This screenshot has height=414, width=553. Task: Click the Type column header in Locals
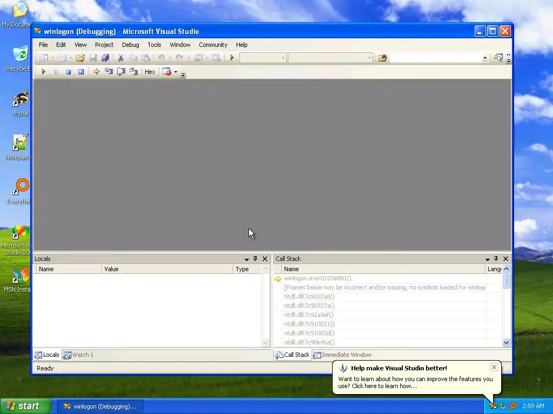[247, 269]
